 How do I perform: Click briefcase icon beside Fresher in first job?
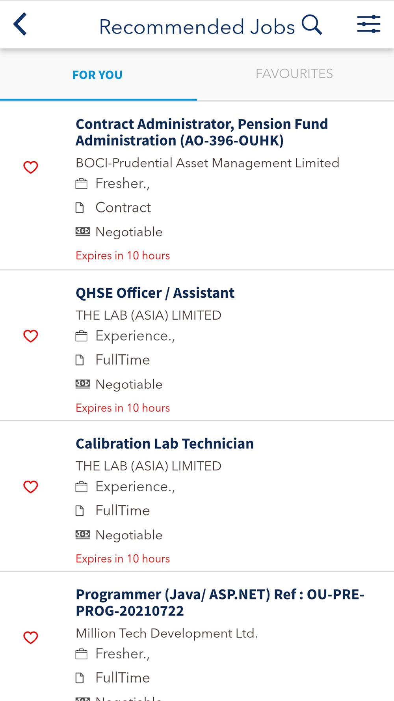point(81,184)
